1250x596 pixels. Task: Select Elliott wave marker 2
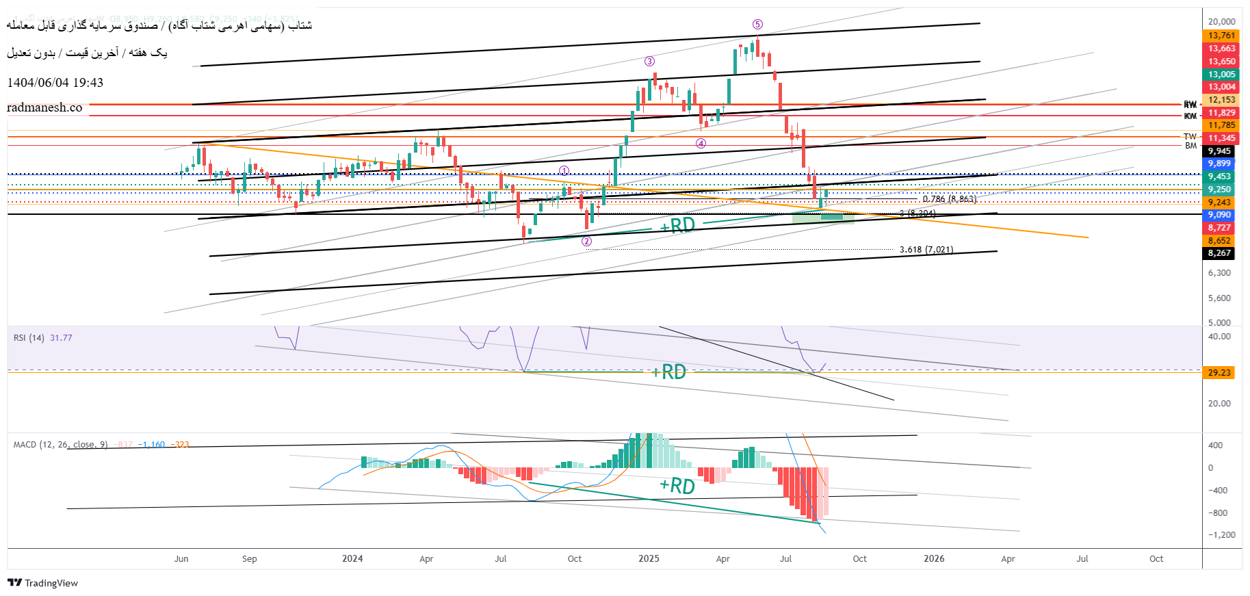(586, 242)
